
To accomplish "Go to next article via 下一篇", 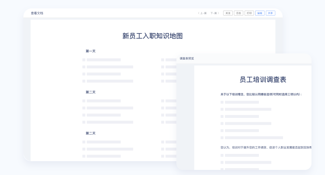I will (x=215, y=13).
